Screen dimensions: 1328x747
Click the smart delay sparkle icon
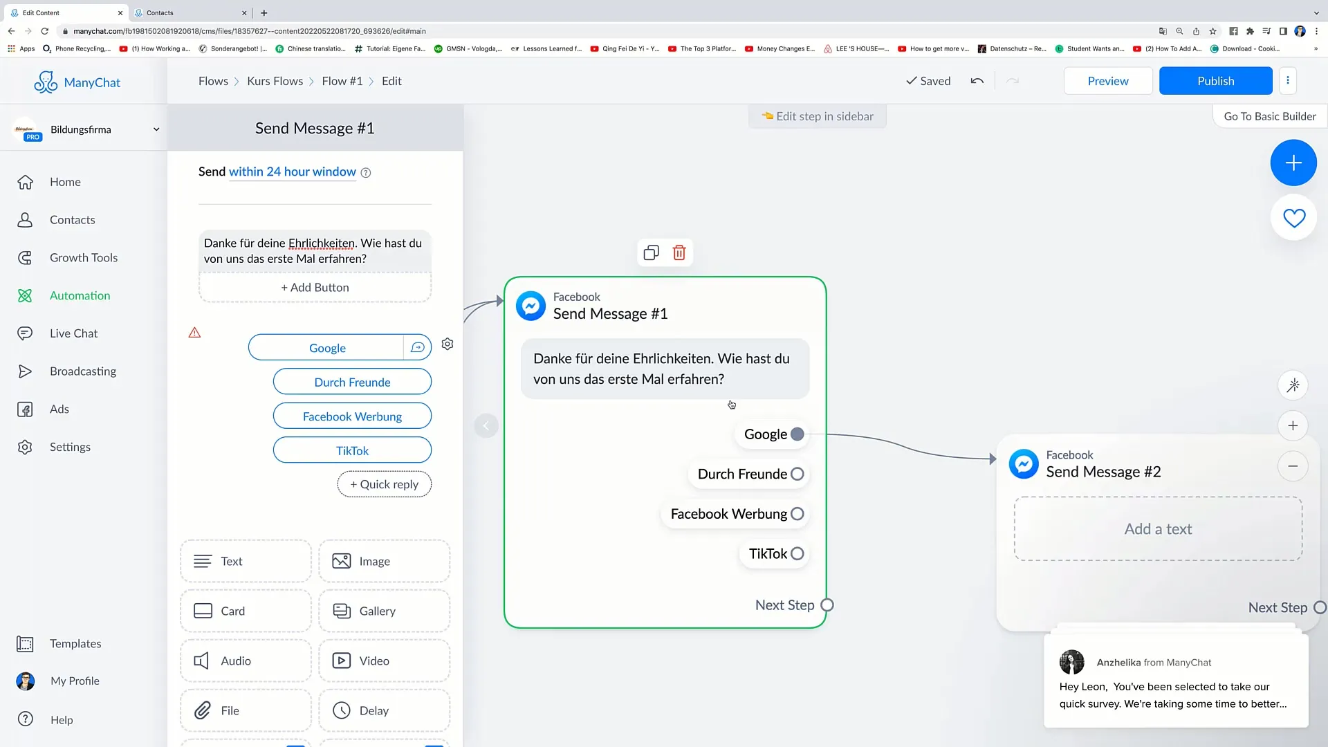pyautogui.click(x=1294, y=385)
